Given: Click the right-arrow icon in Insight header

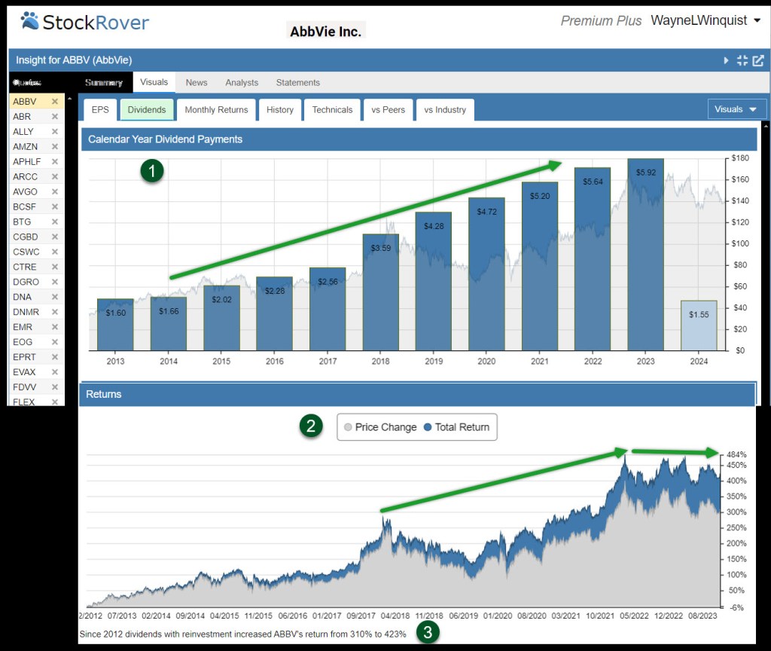Looking at the screenshot, I should 726,60.
